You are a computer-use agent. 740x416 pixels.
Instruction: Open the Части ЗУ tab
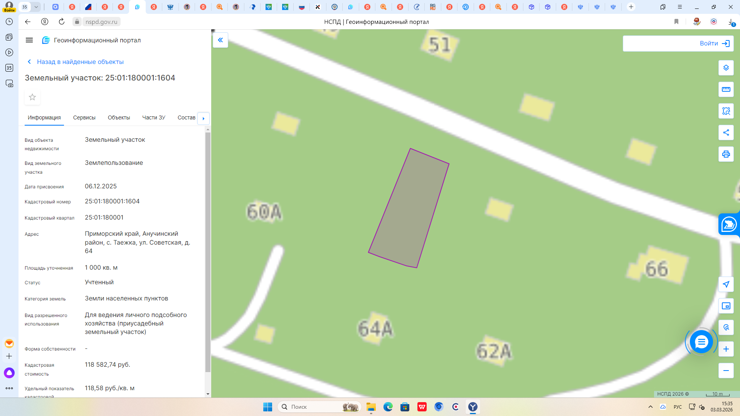point(153,117)
